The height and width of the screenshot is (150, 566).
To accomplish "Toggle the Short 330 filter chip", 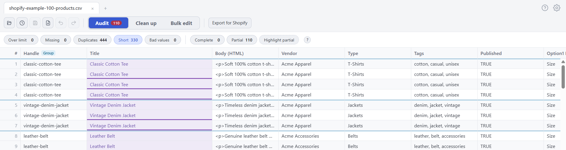I will (128, 40).
